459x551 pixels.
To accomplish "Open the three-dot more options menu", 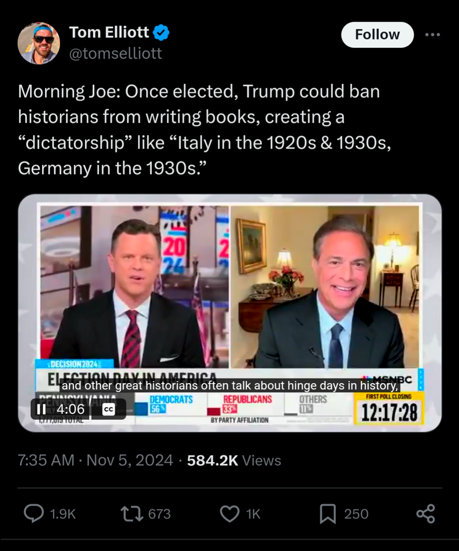I will point(433,35).
